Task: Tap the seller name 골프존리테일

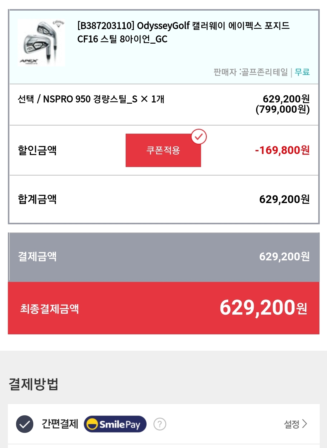Action: (x=264, y=72)
